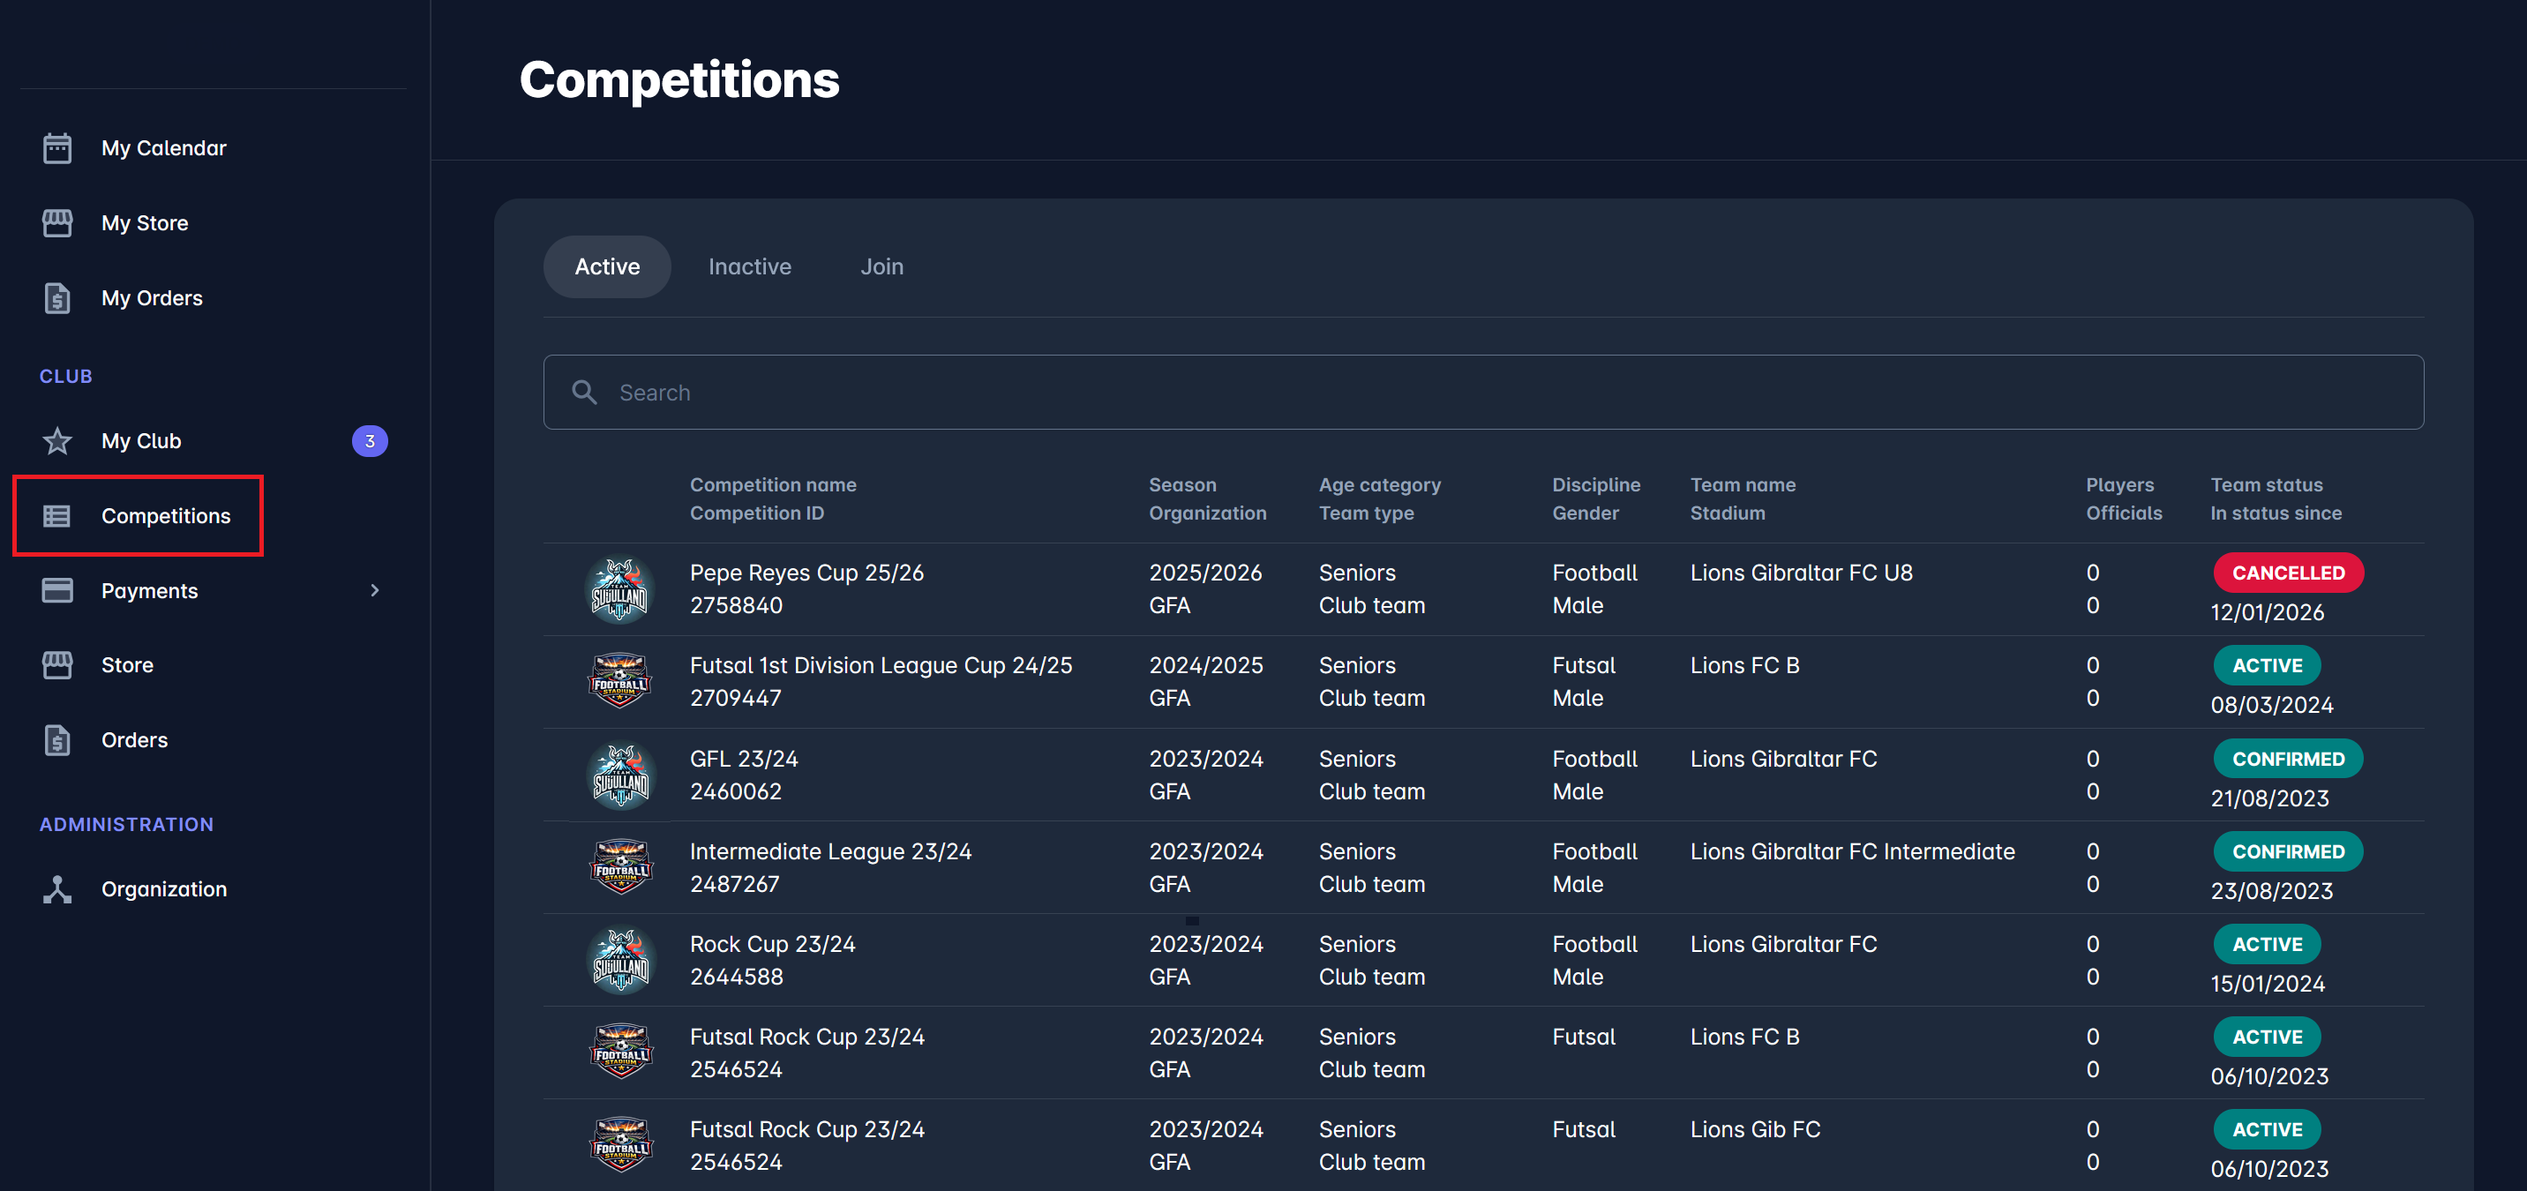This screenshot has height=1191, width=2527.
Task: Click the My Club star icon
Action: point(56,441)
